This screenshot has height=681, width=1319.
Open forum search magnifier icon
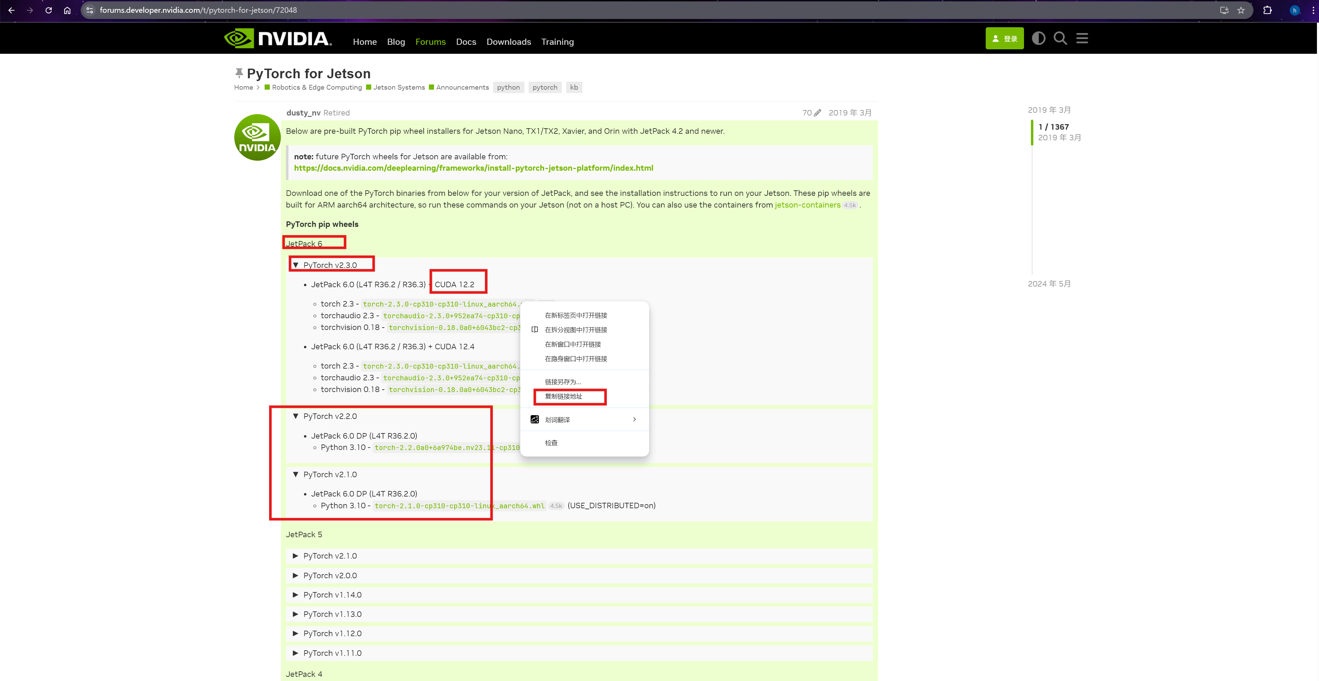(1060, 38)
